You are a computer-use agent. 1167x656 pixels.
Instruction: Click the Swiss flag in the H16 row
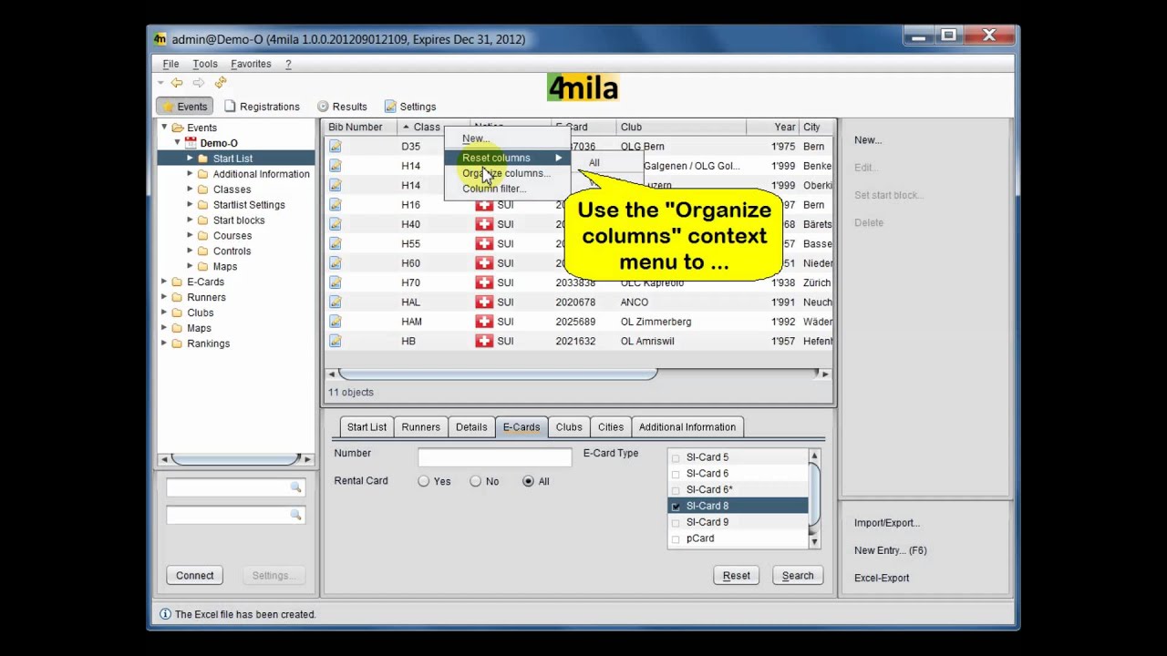484,205
